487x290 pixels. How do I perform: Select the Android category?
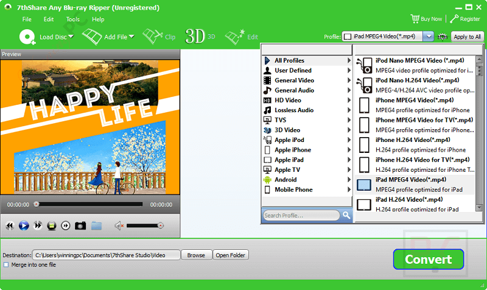307,180
